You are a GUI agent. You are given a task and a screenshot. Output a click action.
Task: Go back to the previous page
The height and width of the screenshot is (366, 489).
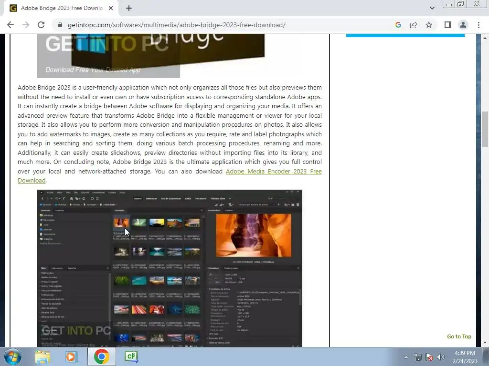coord(11,25)
